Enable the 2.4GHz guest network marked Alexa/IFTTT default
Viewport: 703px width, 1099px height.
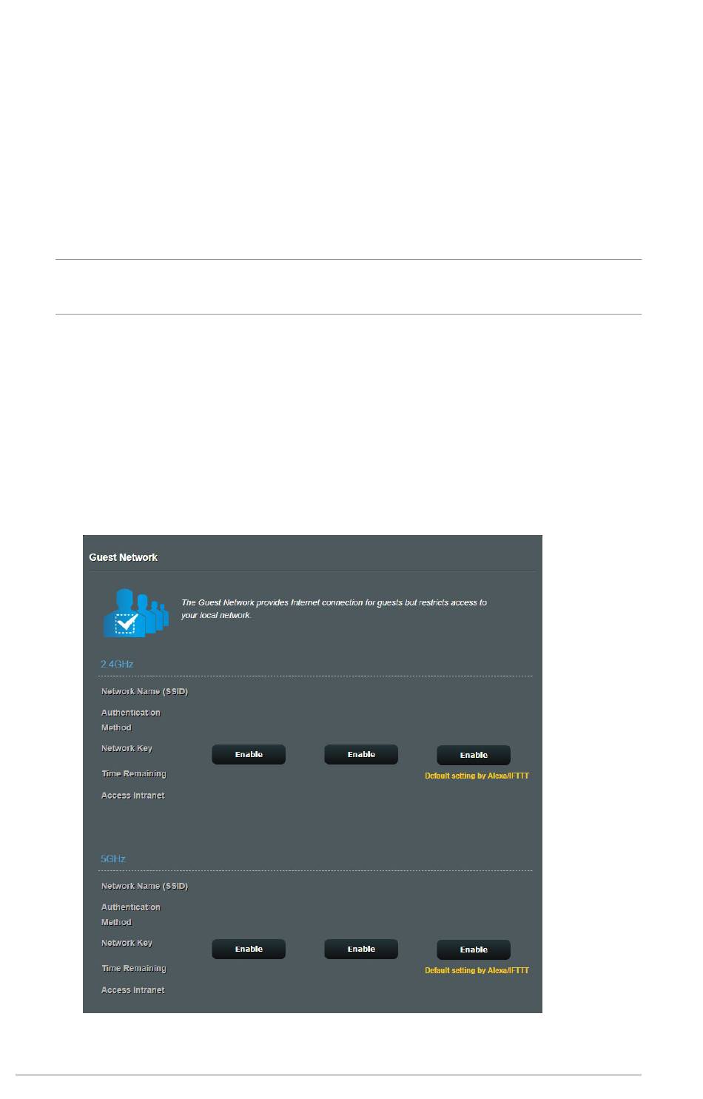pos(474,755)
